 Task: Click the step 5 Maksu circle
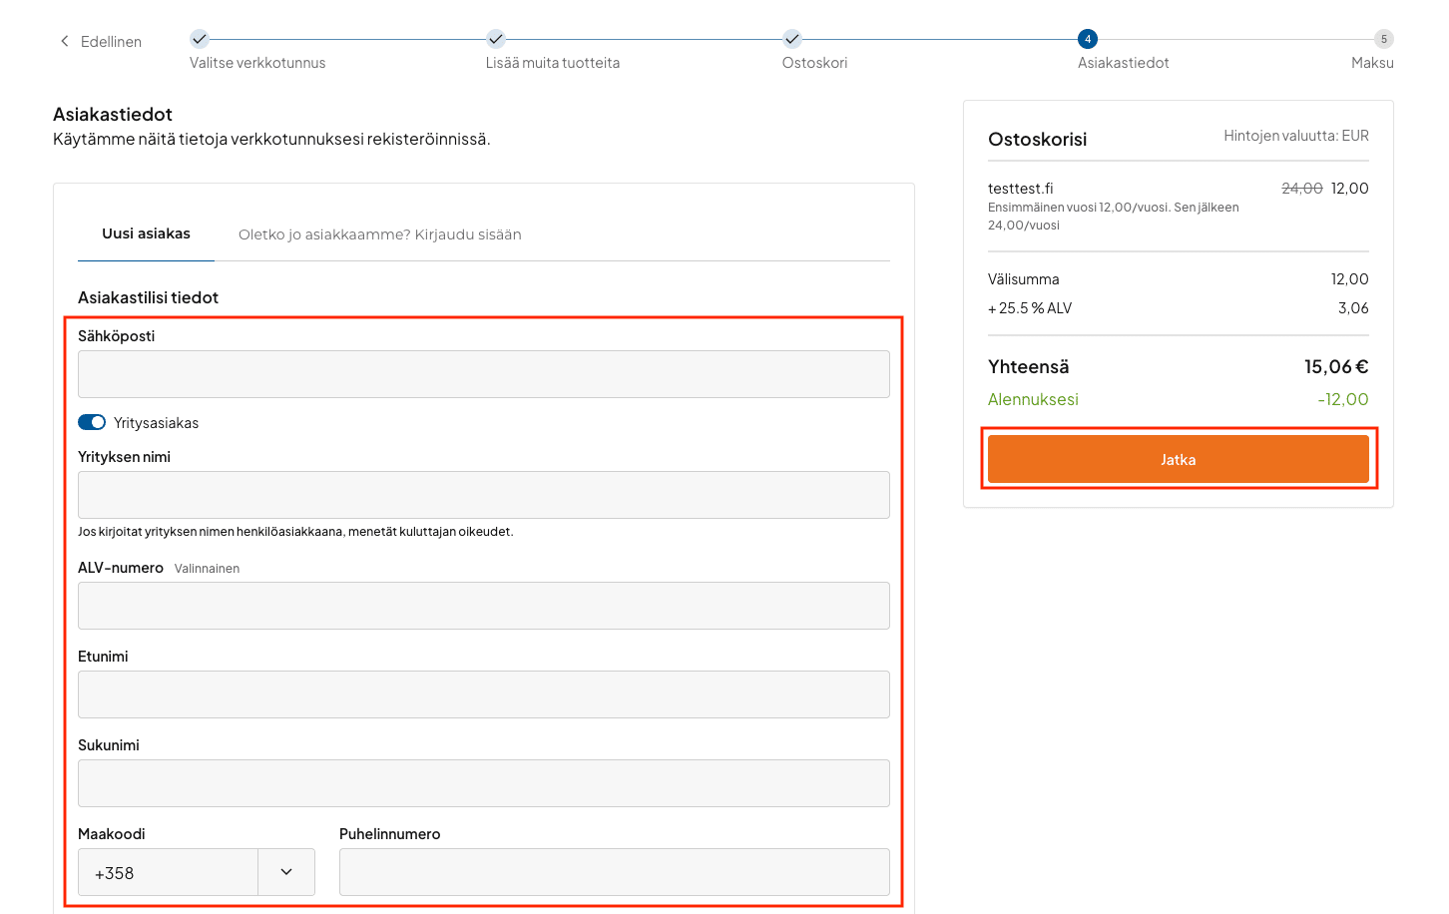[x=1383, y=39]
